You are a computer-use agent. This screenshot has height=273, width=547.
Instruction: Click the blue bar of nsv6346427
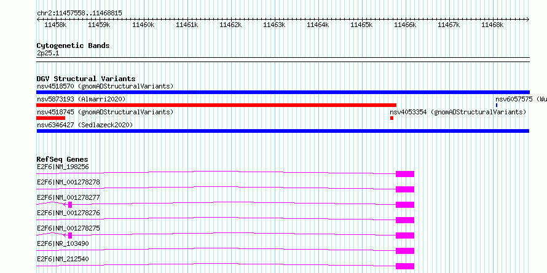[283, 131]
